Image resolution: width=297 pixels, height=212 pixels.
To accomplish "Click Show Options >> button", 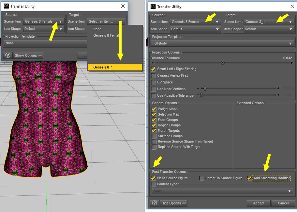I will point(28,56).
